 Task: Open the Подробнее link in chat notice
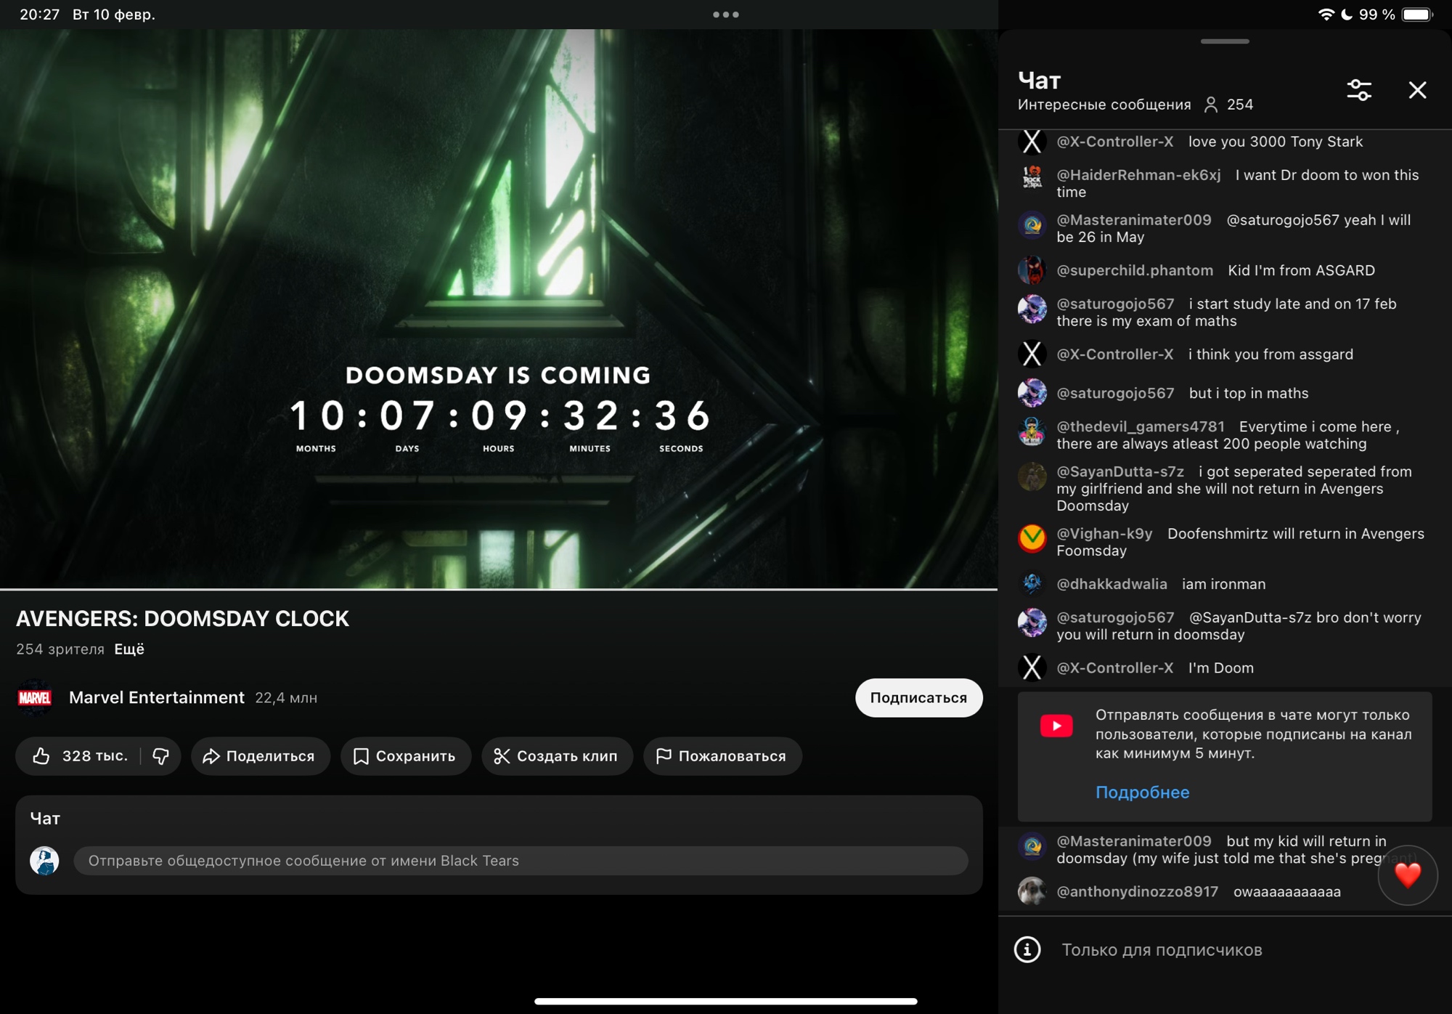[1142, 792]
